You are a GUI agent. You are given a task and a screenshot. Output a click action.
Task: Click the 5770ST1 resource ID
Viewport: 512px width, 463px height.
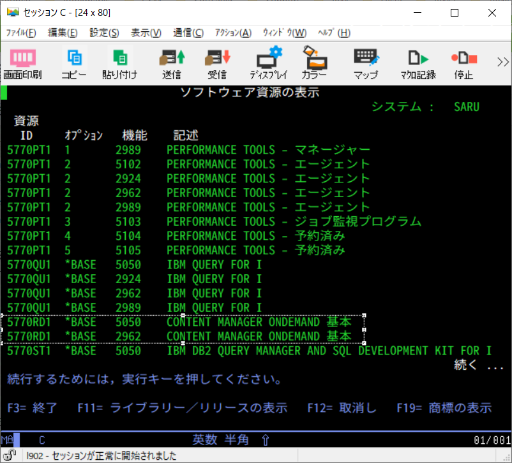click(29, 351)
